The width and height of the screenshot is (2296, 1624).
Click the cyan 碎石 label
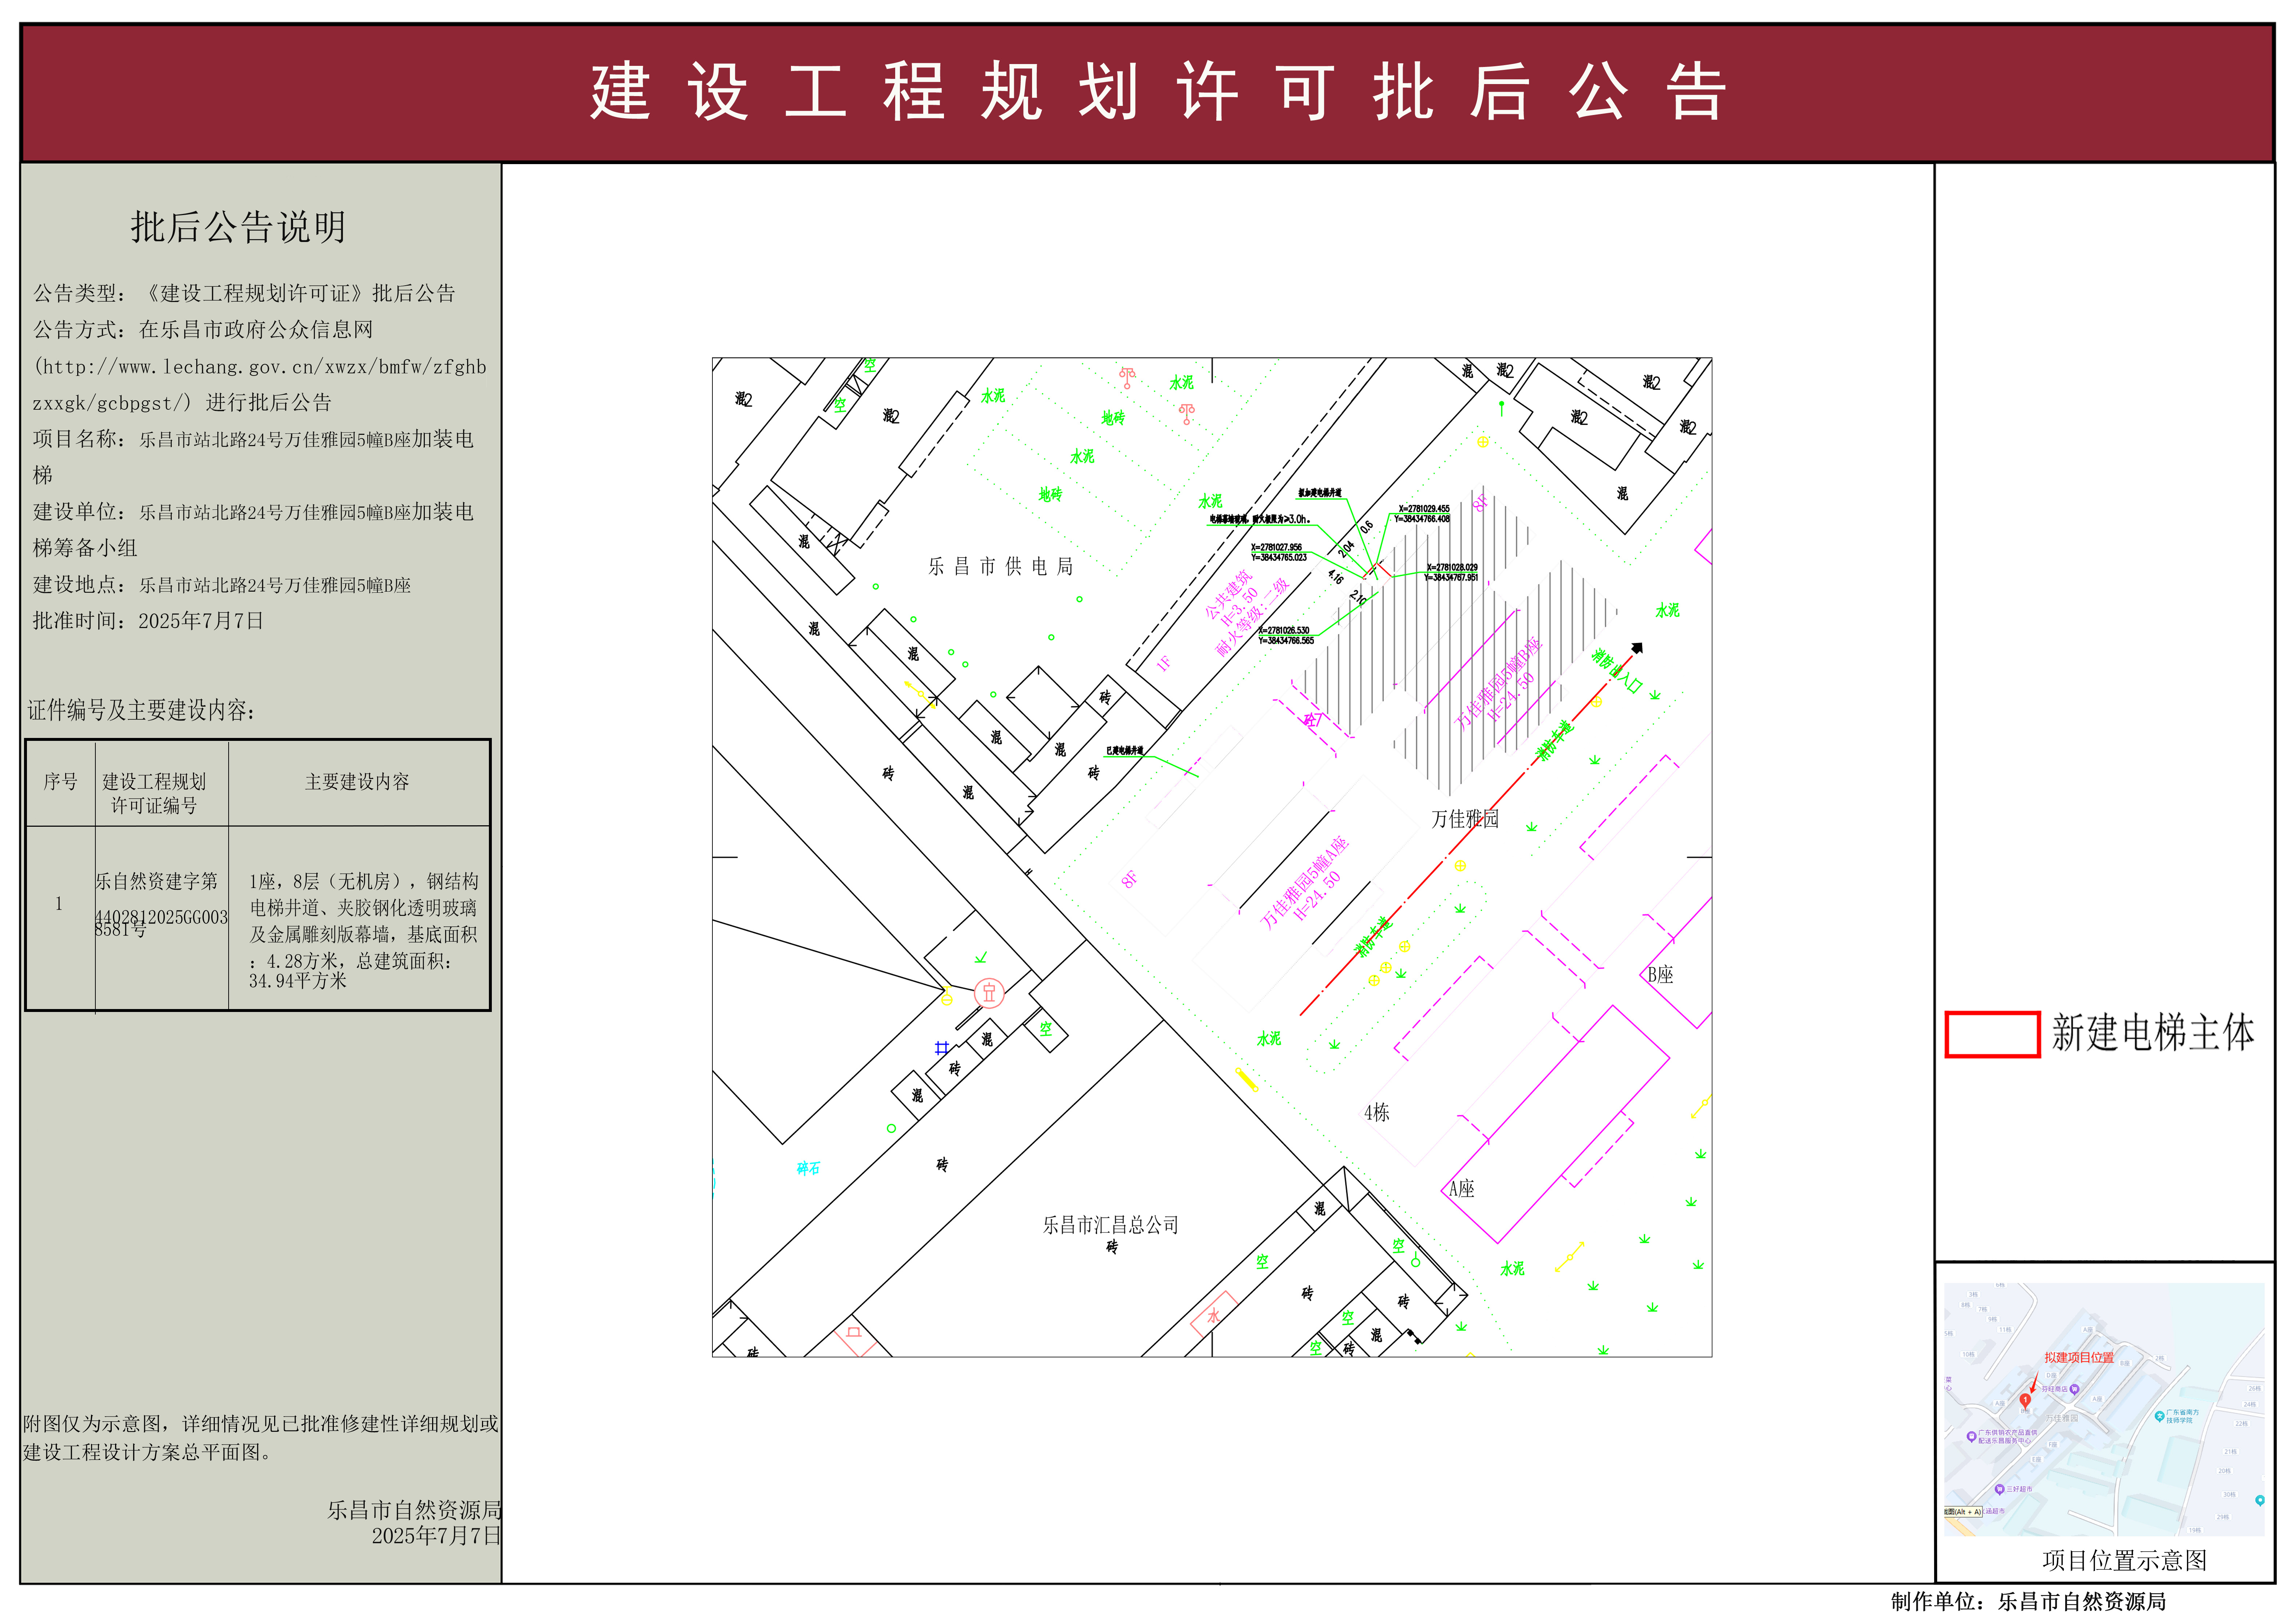point(809,1168)
